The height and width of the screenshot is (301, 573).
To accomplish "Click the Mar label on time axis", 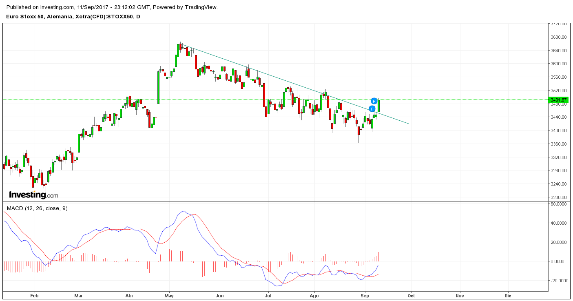I will [79, 296].
